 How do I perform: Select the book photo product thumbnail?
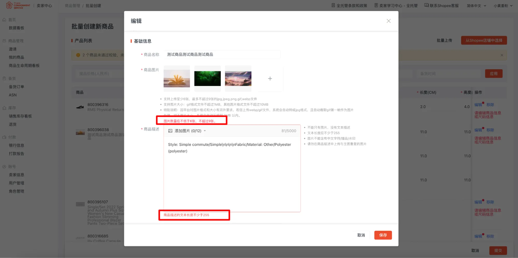176,78
